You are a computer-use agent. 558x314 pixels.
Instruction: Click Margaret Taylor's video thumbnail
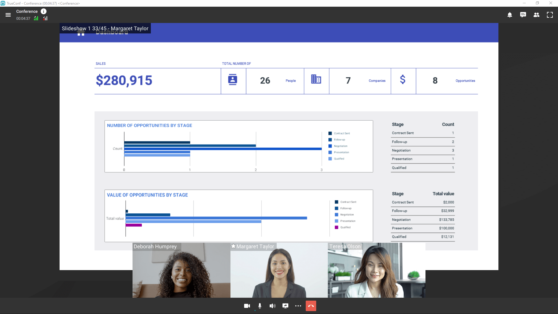[279, 270]
